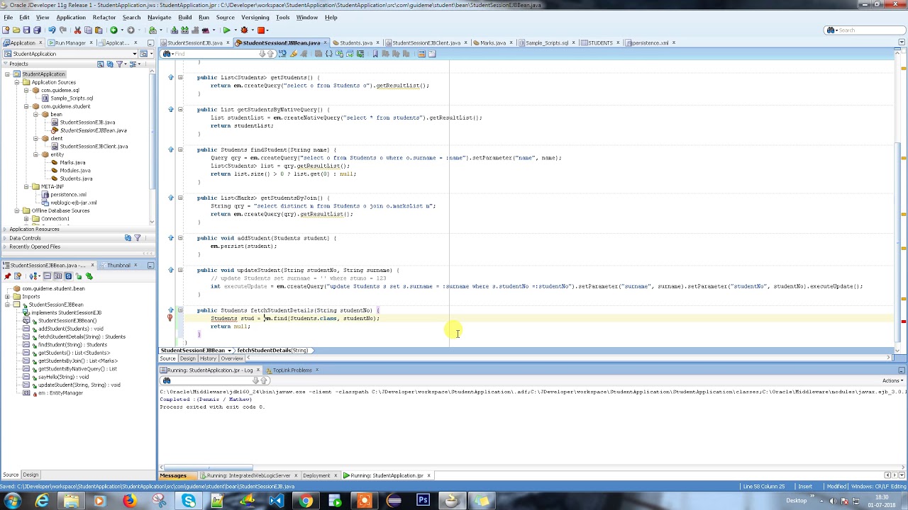
Task: Undo the last edit via toolbar
Action: click(x=52, y=30)
